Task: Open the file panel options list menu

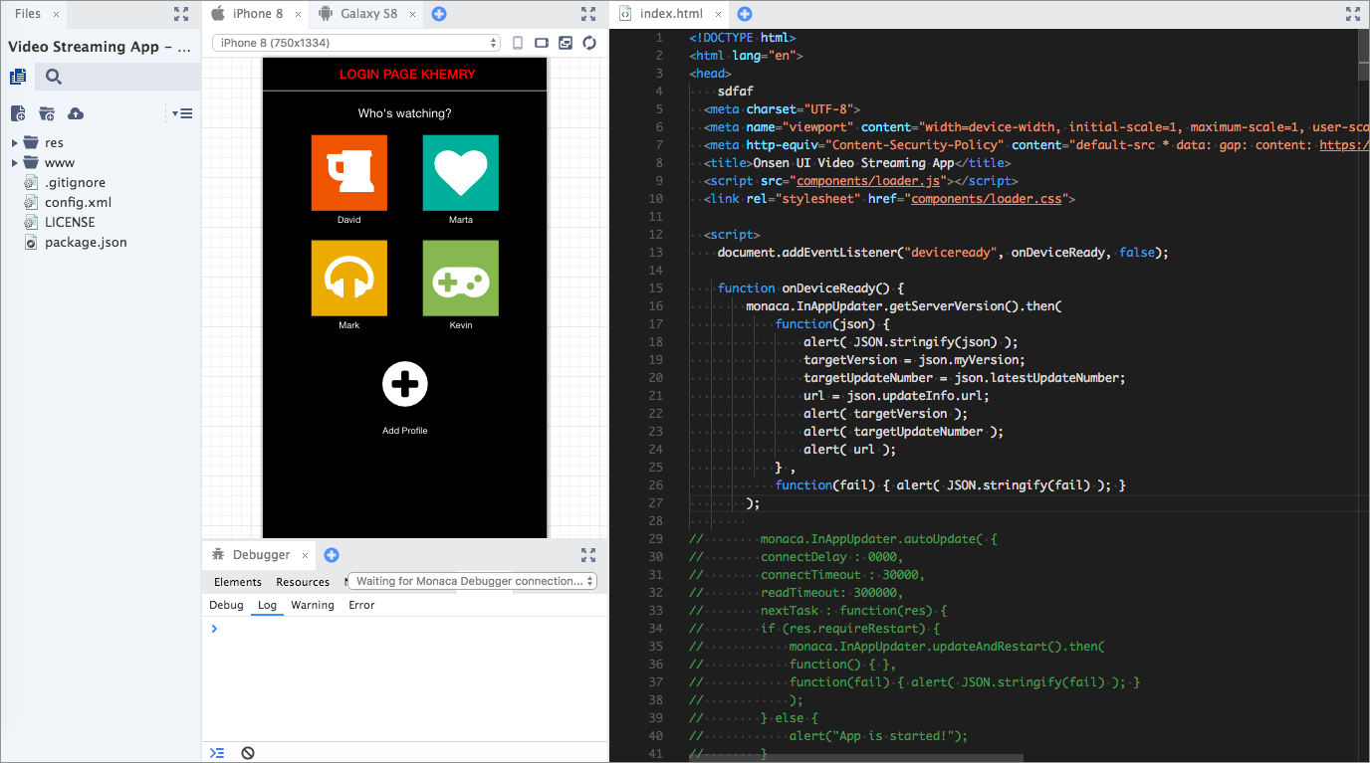Action: [x=182, y=113]
